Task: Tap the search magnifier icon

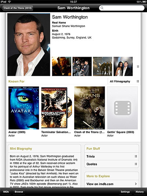Action: [102, 8]
